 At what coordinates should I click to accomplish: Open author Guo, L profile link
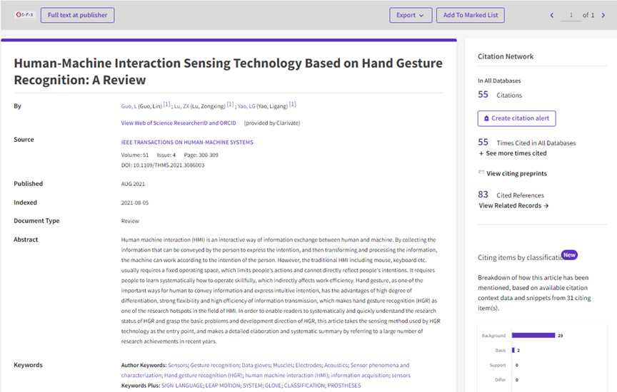129,106
